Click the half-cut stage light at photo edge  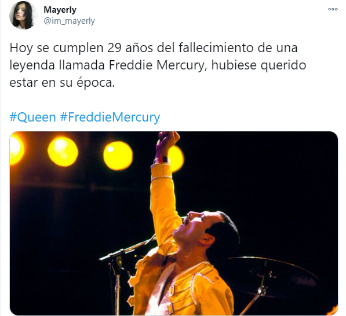[17, 149]
